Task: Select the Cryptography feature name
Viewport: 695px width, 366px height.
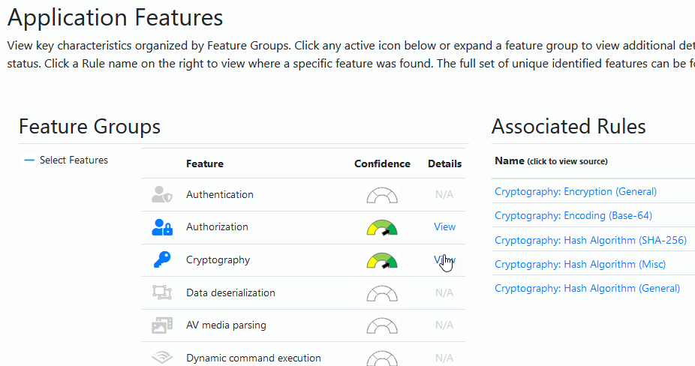Action: pyautogui.click(x=218, y=260)
